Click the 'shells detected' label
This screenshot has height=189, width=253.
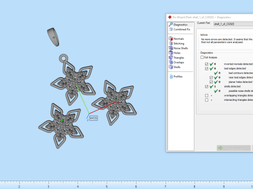232,87
